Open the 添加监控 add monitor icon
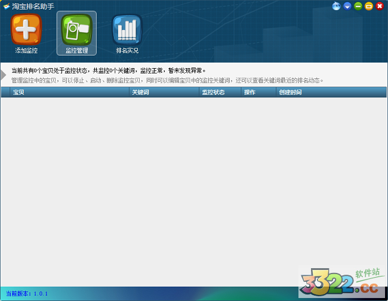 (26, 33)
